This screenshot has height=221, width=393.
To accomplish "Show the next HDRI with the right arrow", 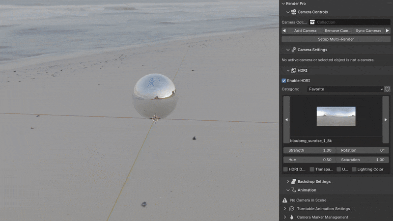I will coord(386,120).
